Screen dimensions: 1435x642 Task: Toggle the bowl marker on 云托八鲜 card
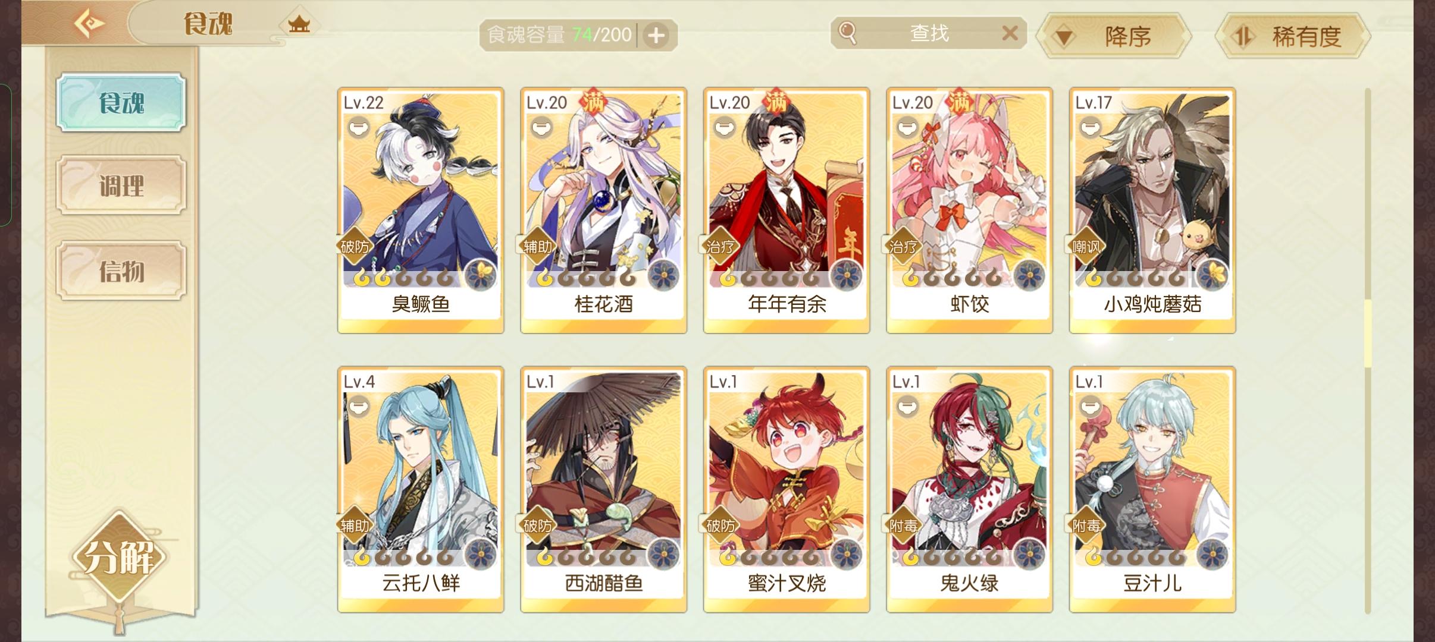point(359,407)
